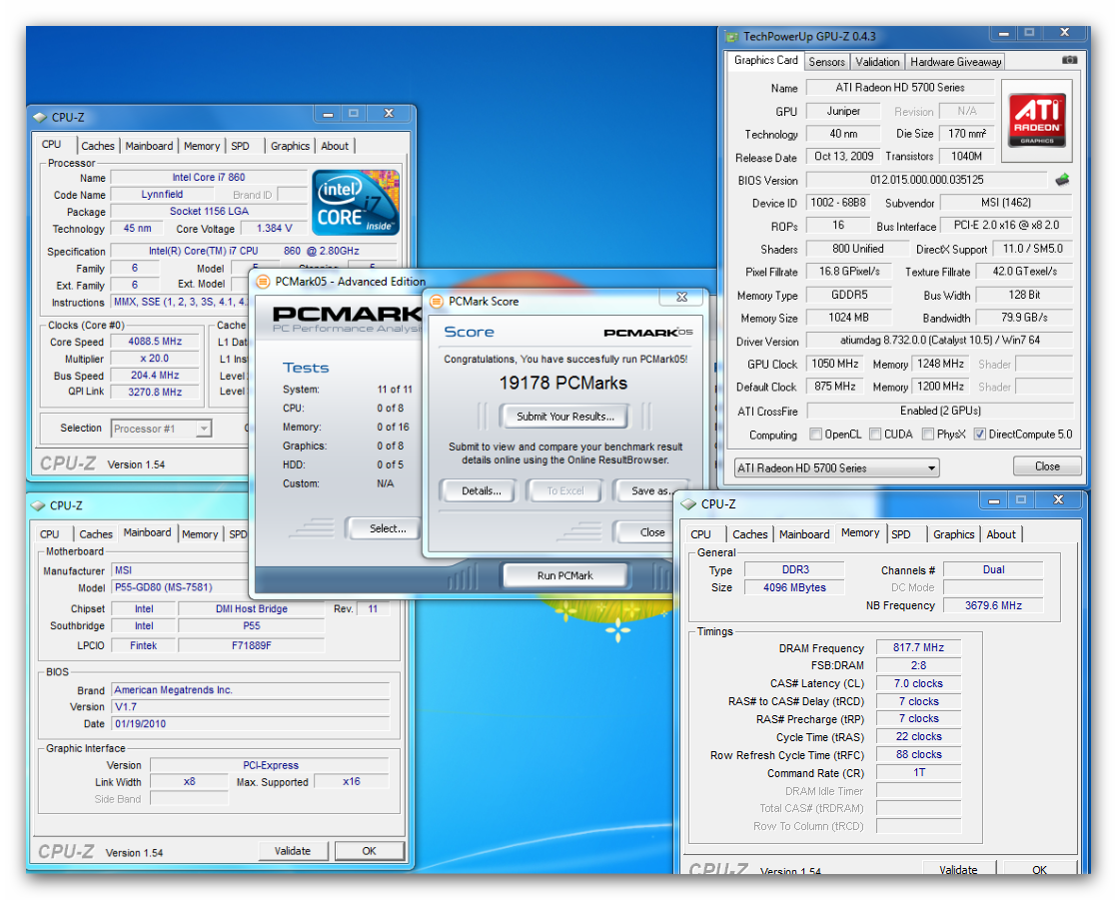
Task: Open the Hardware Giveaway tab in GPU-Z
Action: (x=955, y=62)
